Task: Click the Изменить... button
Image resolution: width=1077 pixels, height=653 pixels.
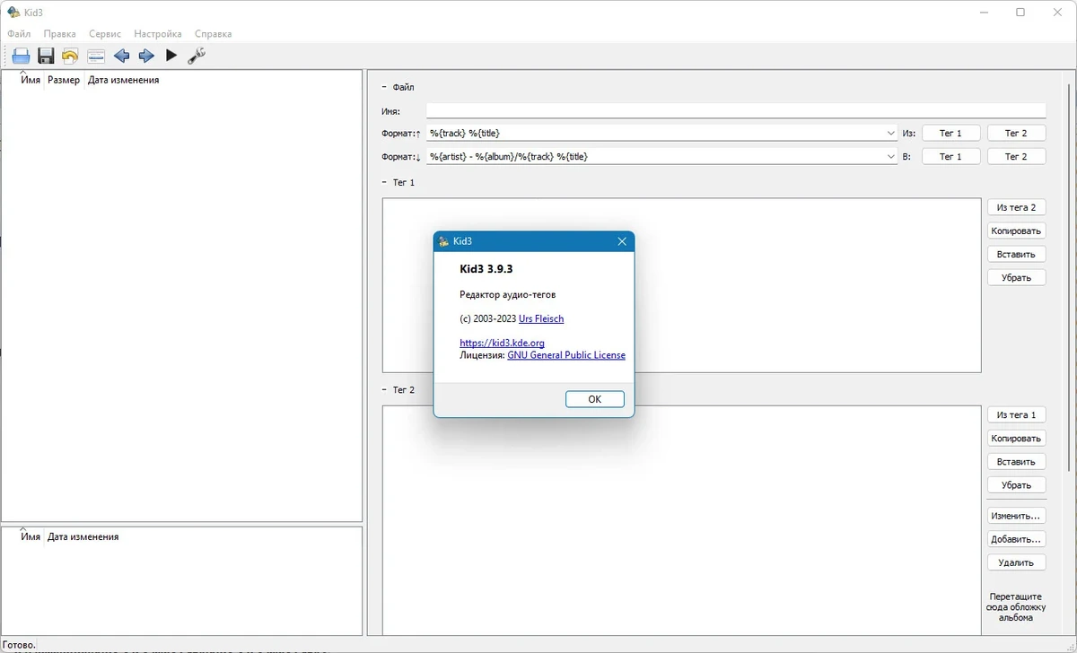Action: pyautogui.click(x=1016, y=516)
